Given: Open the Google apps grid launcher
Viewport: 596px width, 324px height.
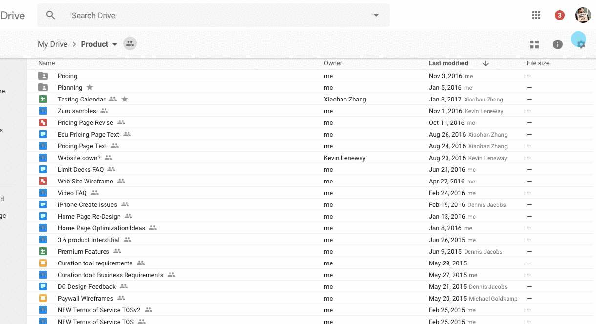Looking at the screenshot, I should 536,15.
